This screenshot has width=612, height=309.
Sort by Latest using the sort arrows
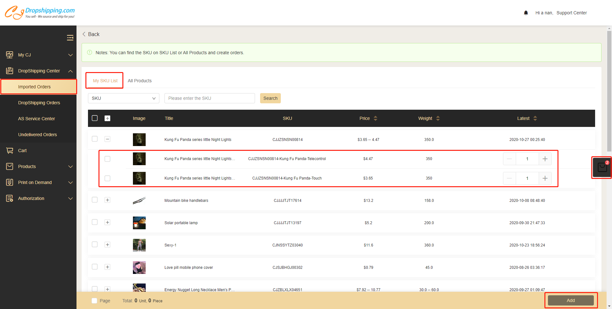click(x=535, y=118)
